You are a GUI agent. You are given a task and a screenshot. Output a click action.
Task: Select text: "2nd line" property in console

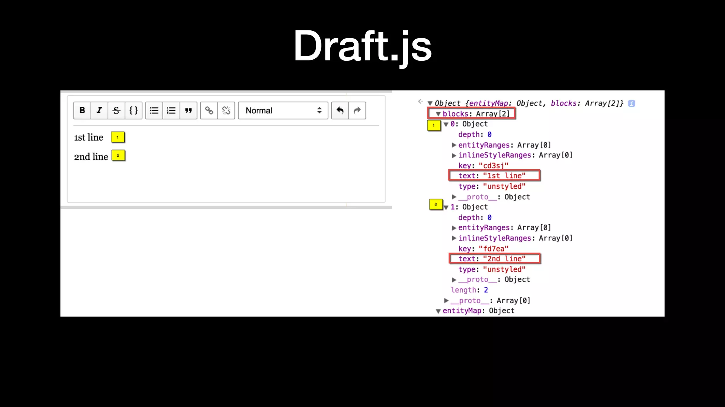tap(492, 259)
